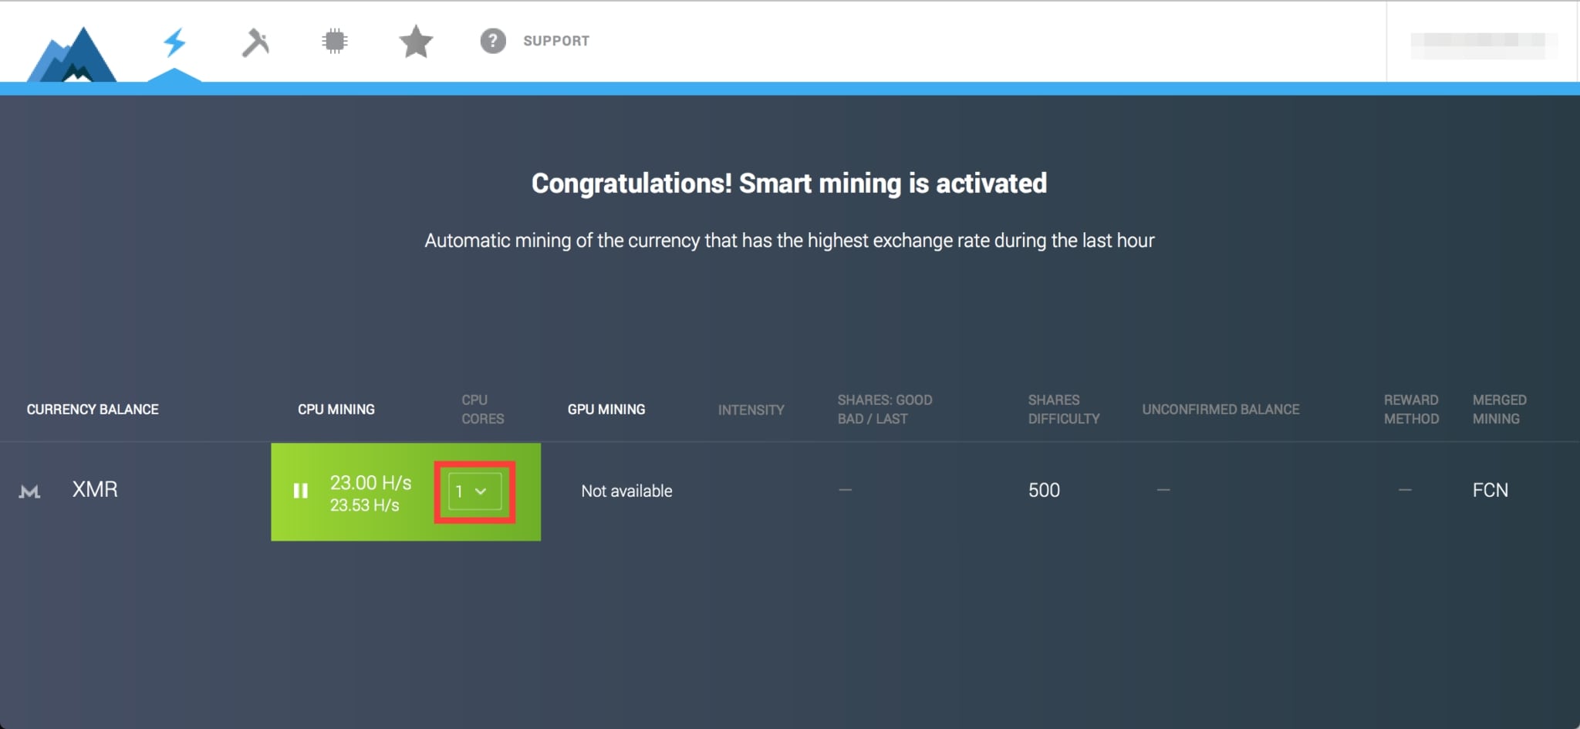Click the XMR currency label
Viewport: 1580px width, 729px height.
point(94,490)
